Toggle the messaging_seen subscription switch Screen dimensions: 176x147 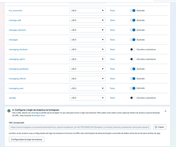(133, 88)
